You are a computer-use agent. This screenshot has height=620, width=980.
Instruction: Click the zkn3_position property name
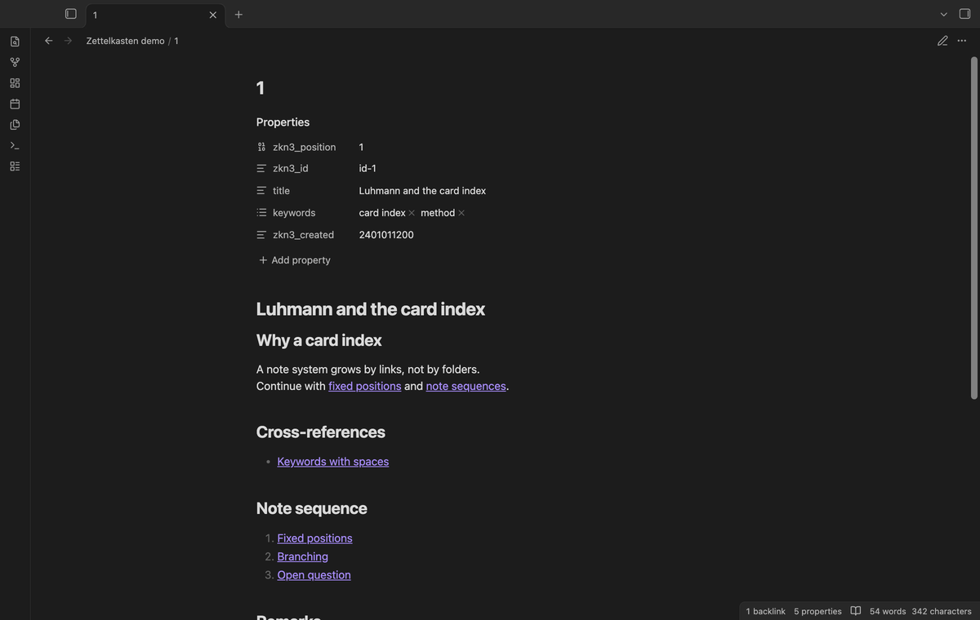305,147
